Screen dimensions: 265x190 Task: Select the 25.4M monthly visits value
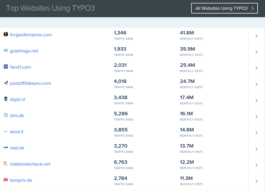(x=188, y=65)
